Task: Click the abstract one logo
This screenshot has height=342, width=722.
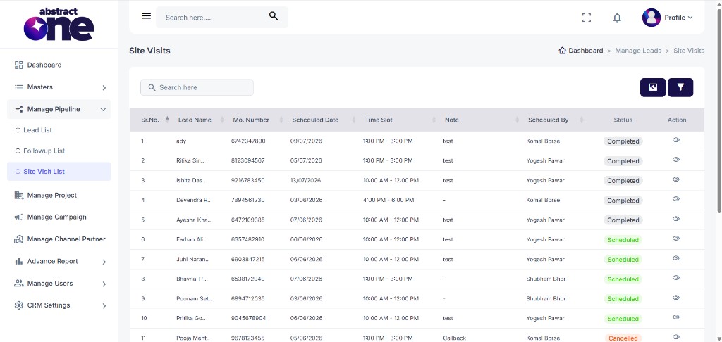Action: coord(59,24)
